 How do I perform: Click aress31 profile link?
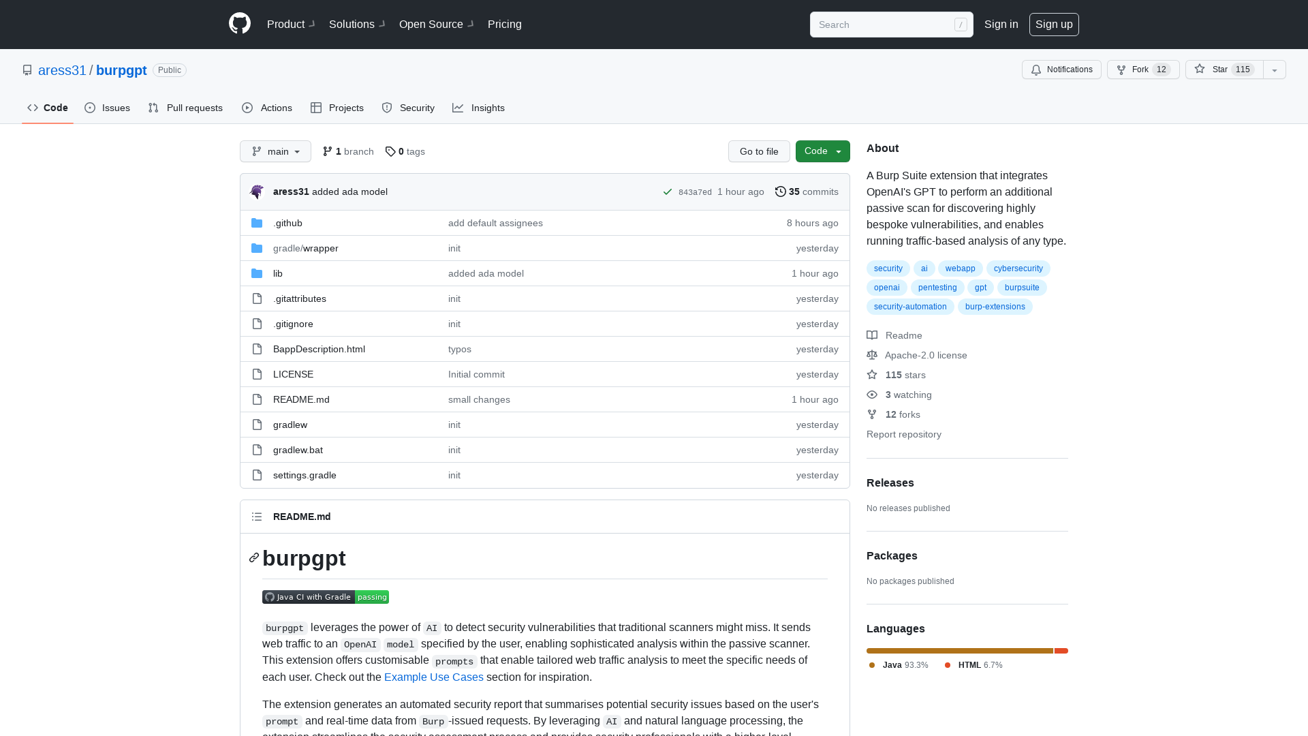61,70
